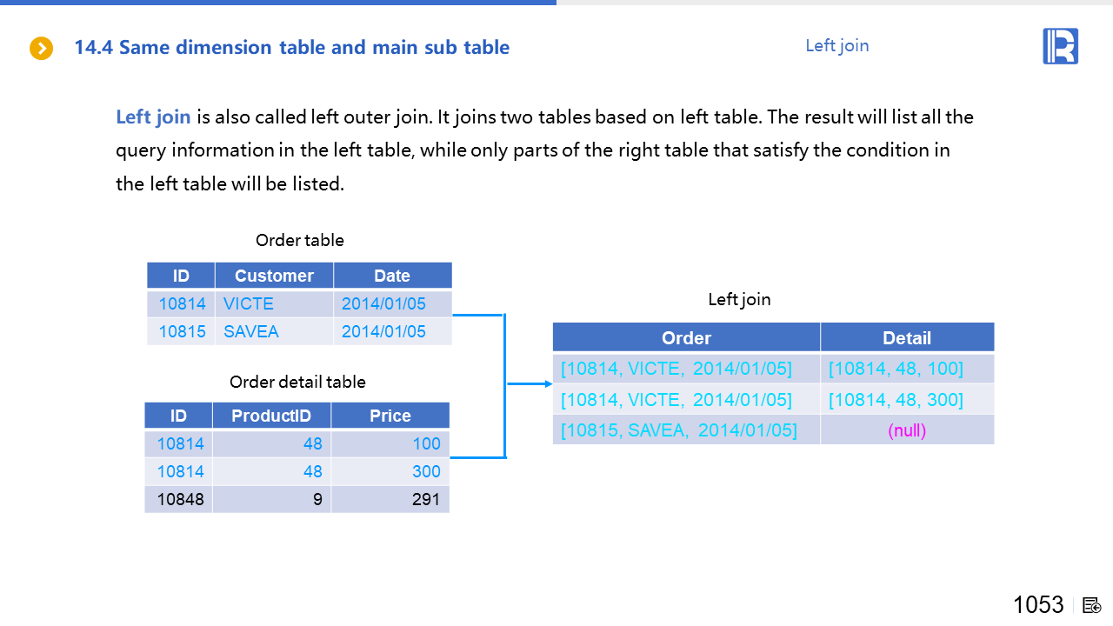Screen dimensions: 1113x626
Task: Click the blue progress bar at the top
Action: (x=278, y=3)
